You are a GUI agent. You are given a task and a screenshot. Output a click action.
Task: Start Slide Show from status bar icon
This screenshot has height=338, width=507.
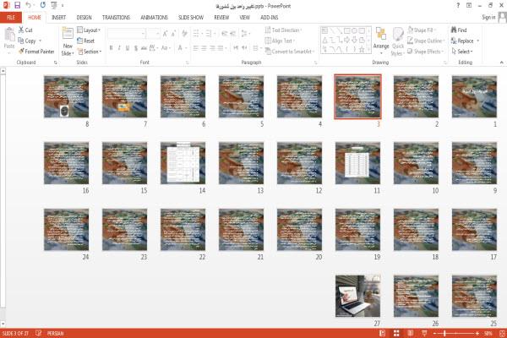(x=424, y=333)
